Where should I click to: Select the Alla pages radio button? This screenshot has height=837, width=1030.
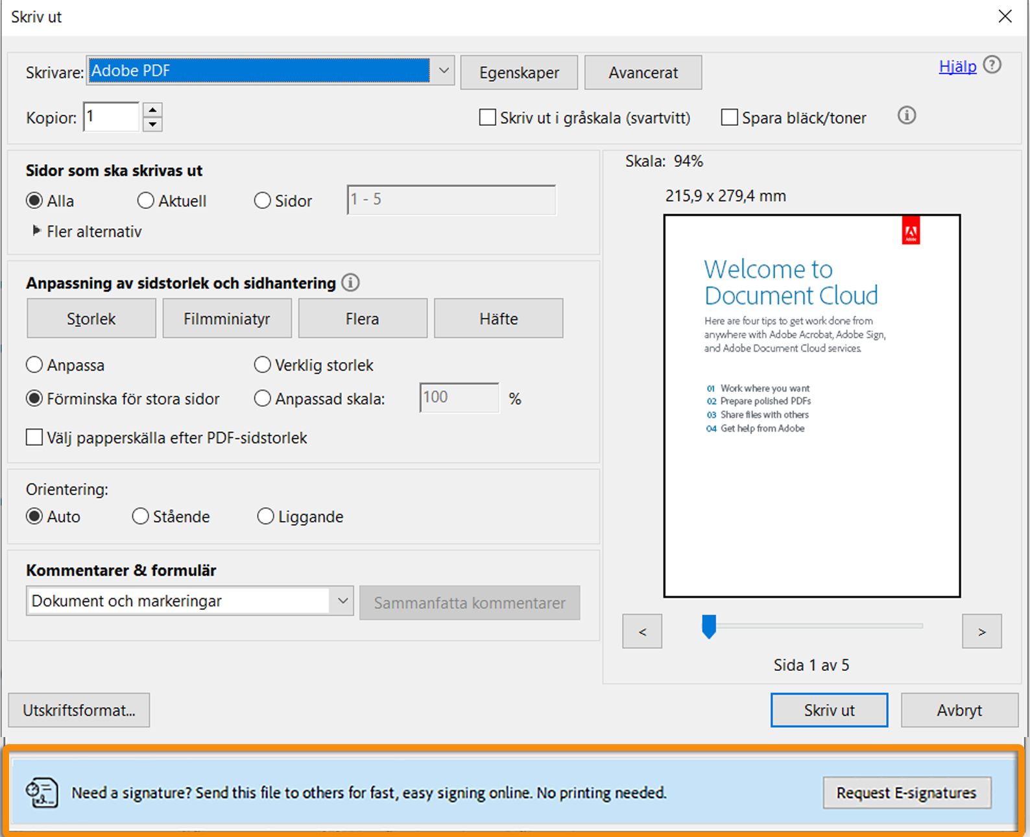pyautogui.click(x=34, y=201)
